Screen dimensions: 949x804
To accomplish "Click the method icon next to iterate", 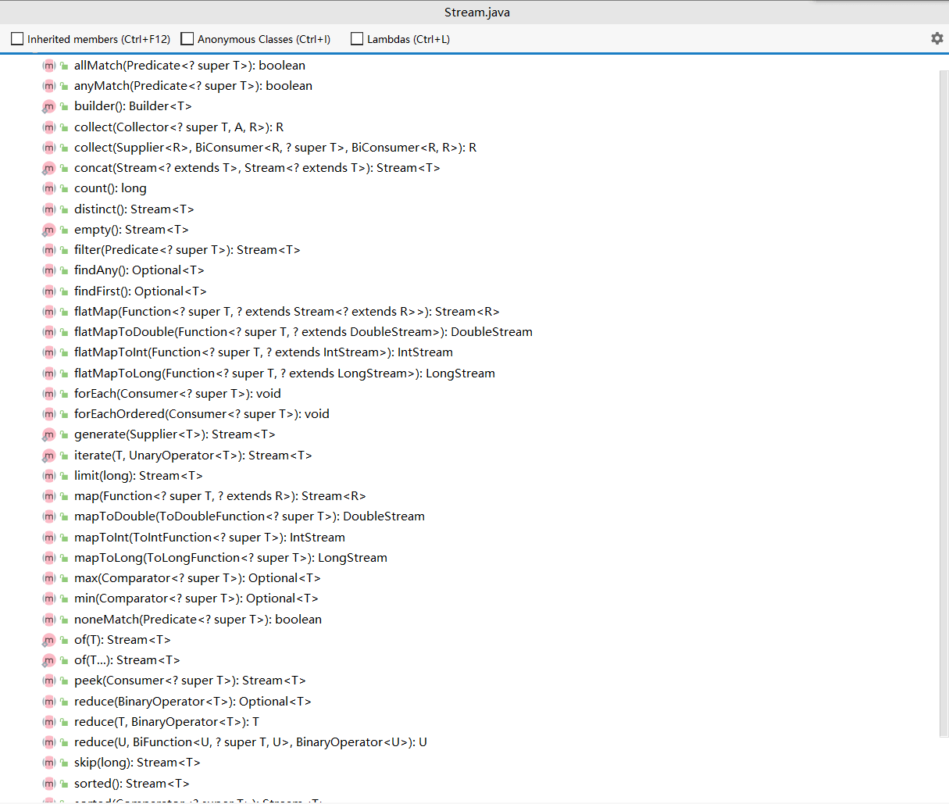I will [48, 455].
